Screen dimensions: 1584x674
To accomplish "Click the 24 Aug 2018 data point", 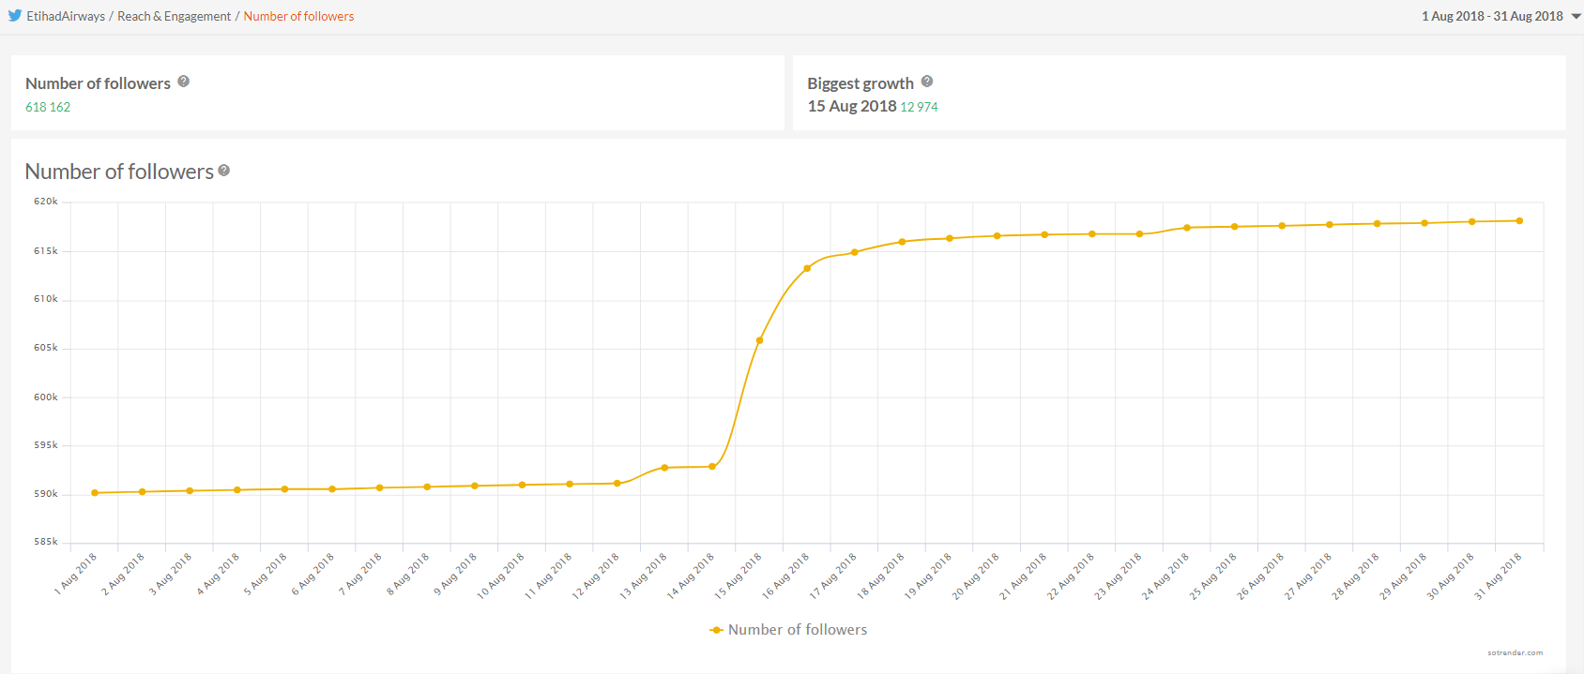I will (x=1187, y=228).
